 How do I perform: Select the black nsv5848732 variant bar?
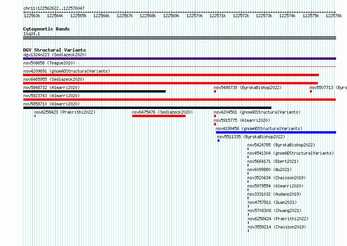(94, 91)
